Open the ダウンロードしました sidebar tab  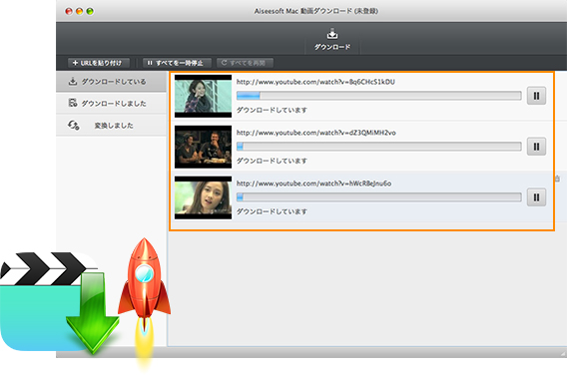point(111,104)
